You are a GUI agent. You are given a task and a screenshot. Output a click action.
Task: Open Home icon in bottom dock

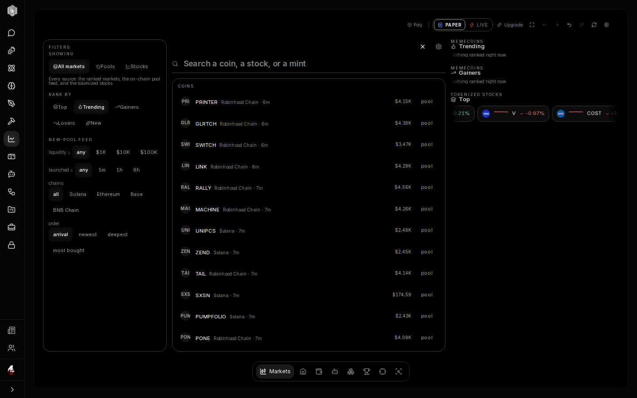303,371
